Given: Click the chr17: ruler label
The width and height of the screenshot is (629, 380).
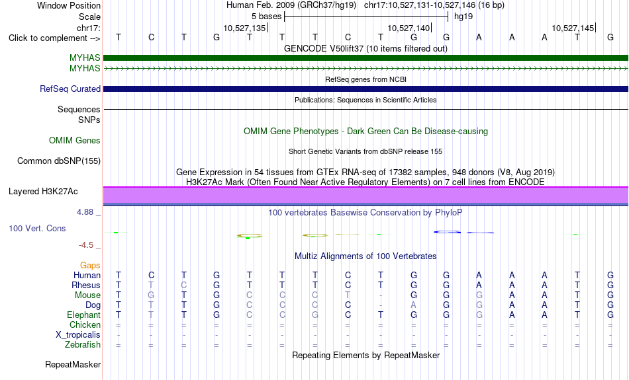Looking at the screenshot, I should pos(88,28).
